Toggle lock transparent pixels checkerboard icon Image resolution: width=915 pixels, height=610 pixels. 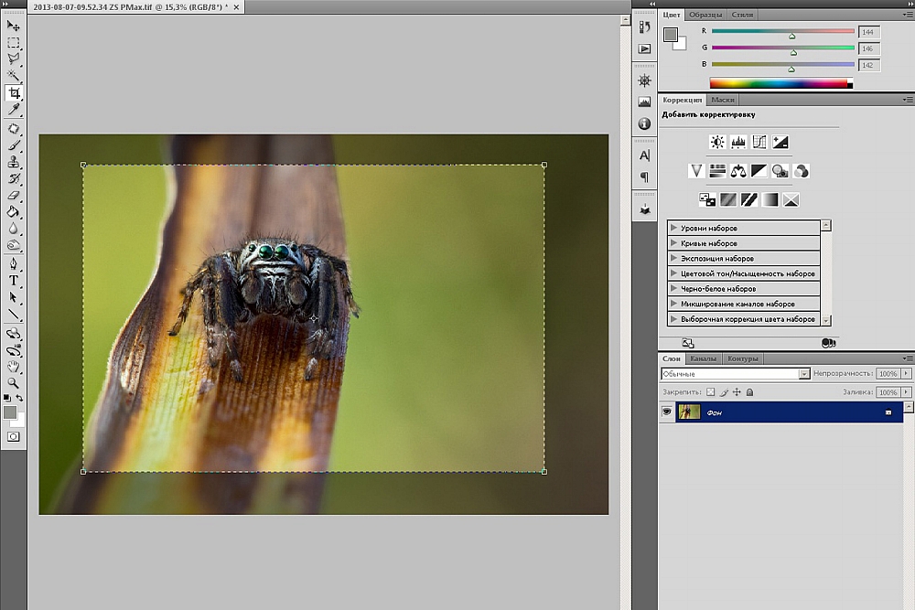(x=710, y=392)
